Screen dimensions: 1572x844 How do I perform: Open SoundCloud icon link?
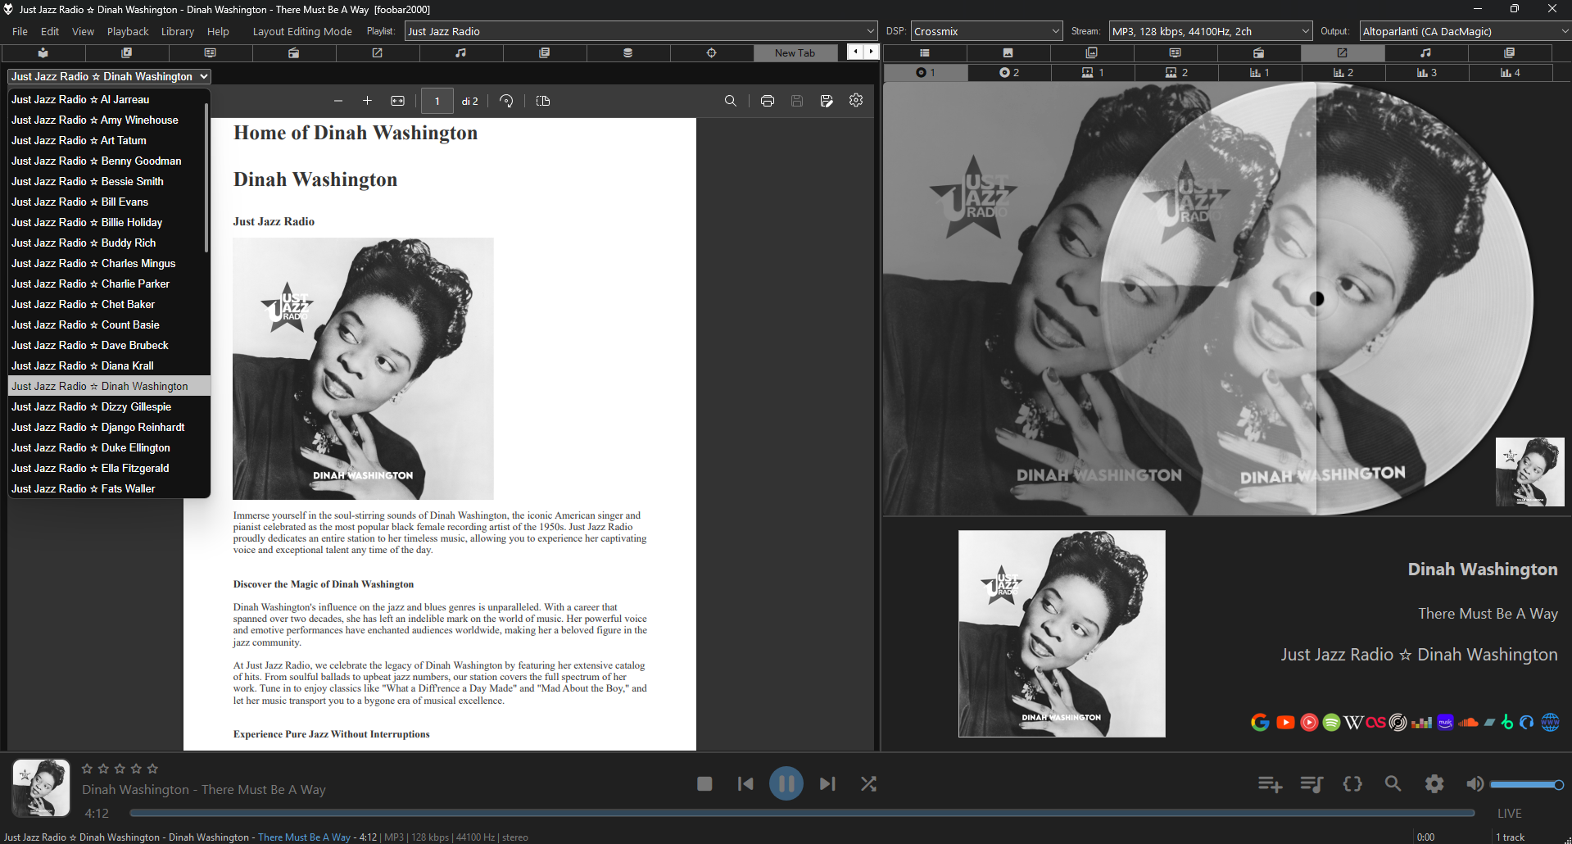[1468, 723]
